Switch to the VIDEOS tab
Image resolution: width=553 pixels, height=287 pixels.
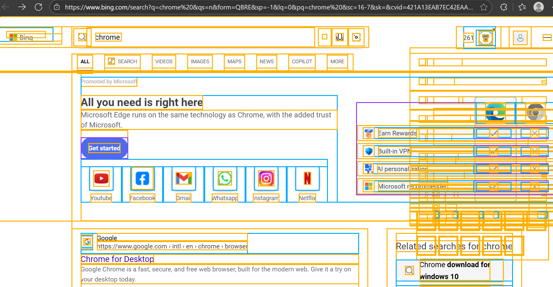pyautogui.click(x=164, y=62)
